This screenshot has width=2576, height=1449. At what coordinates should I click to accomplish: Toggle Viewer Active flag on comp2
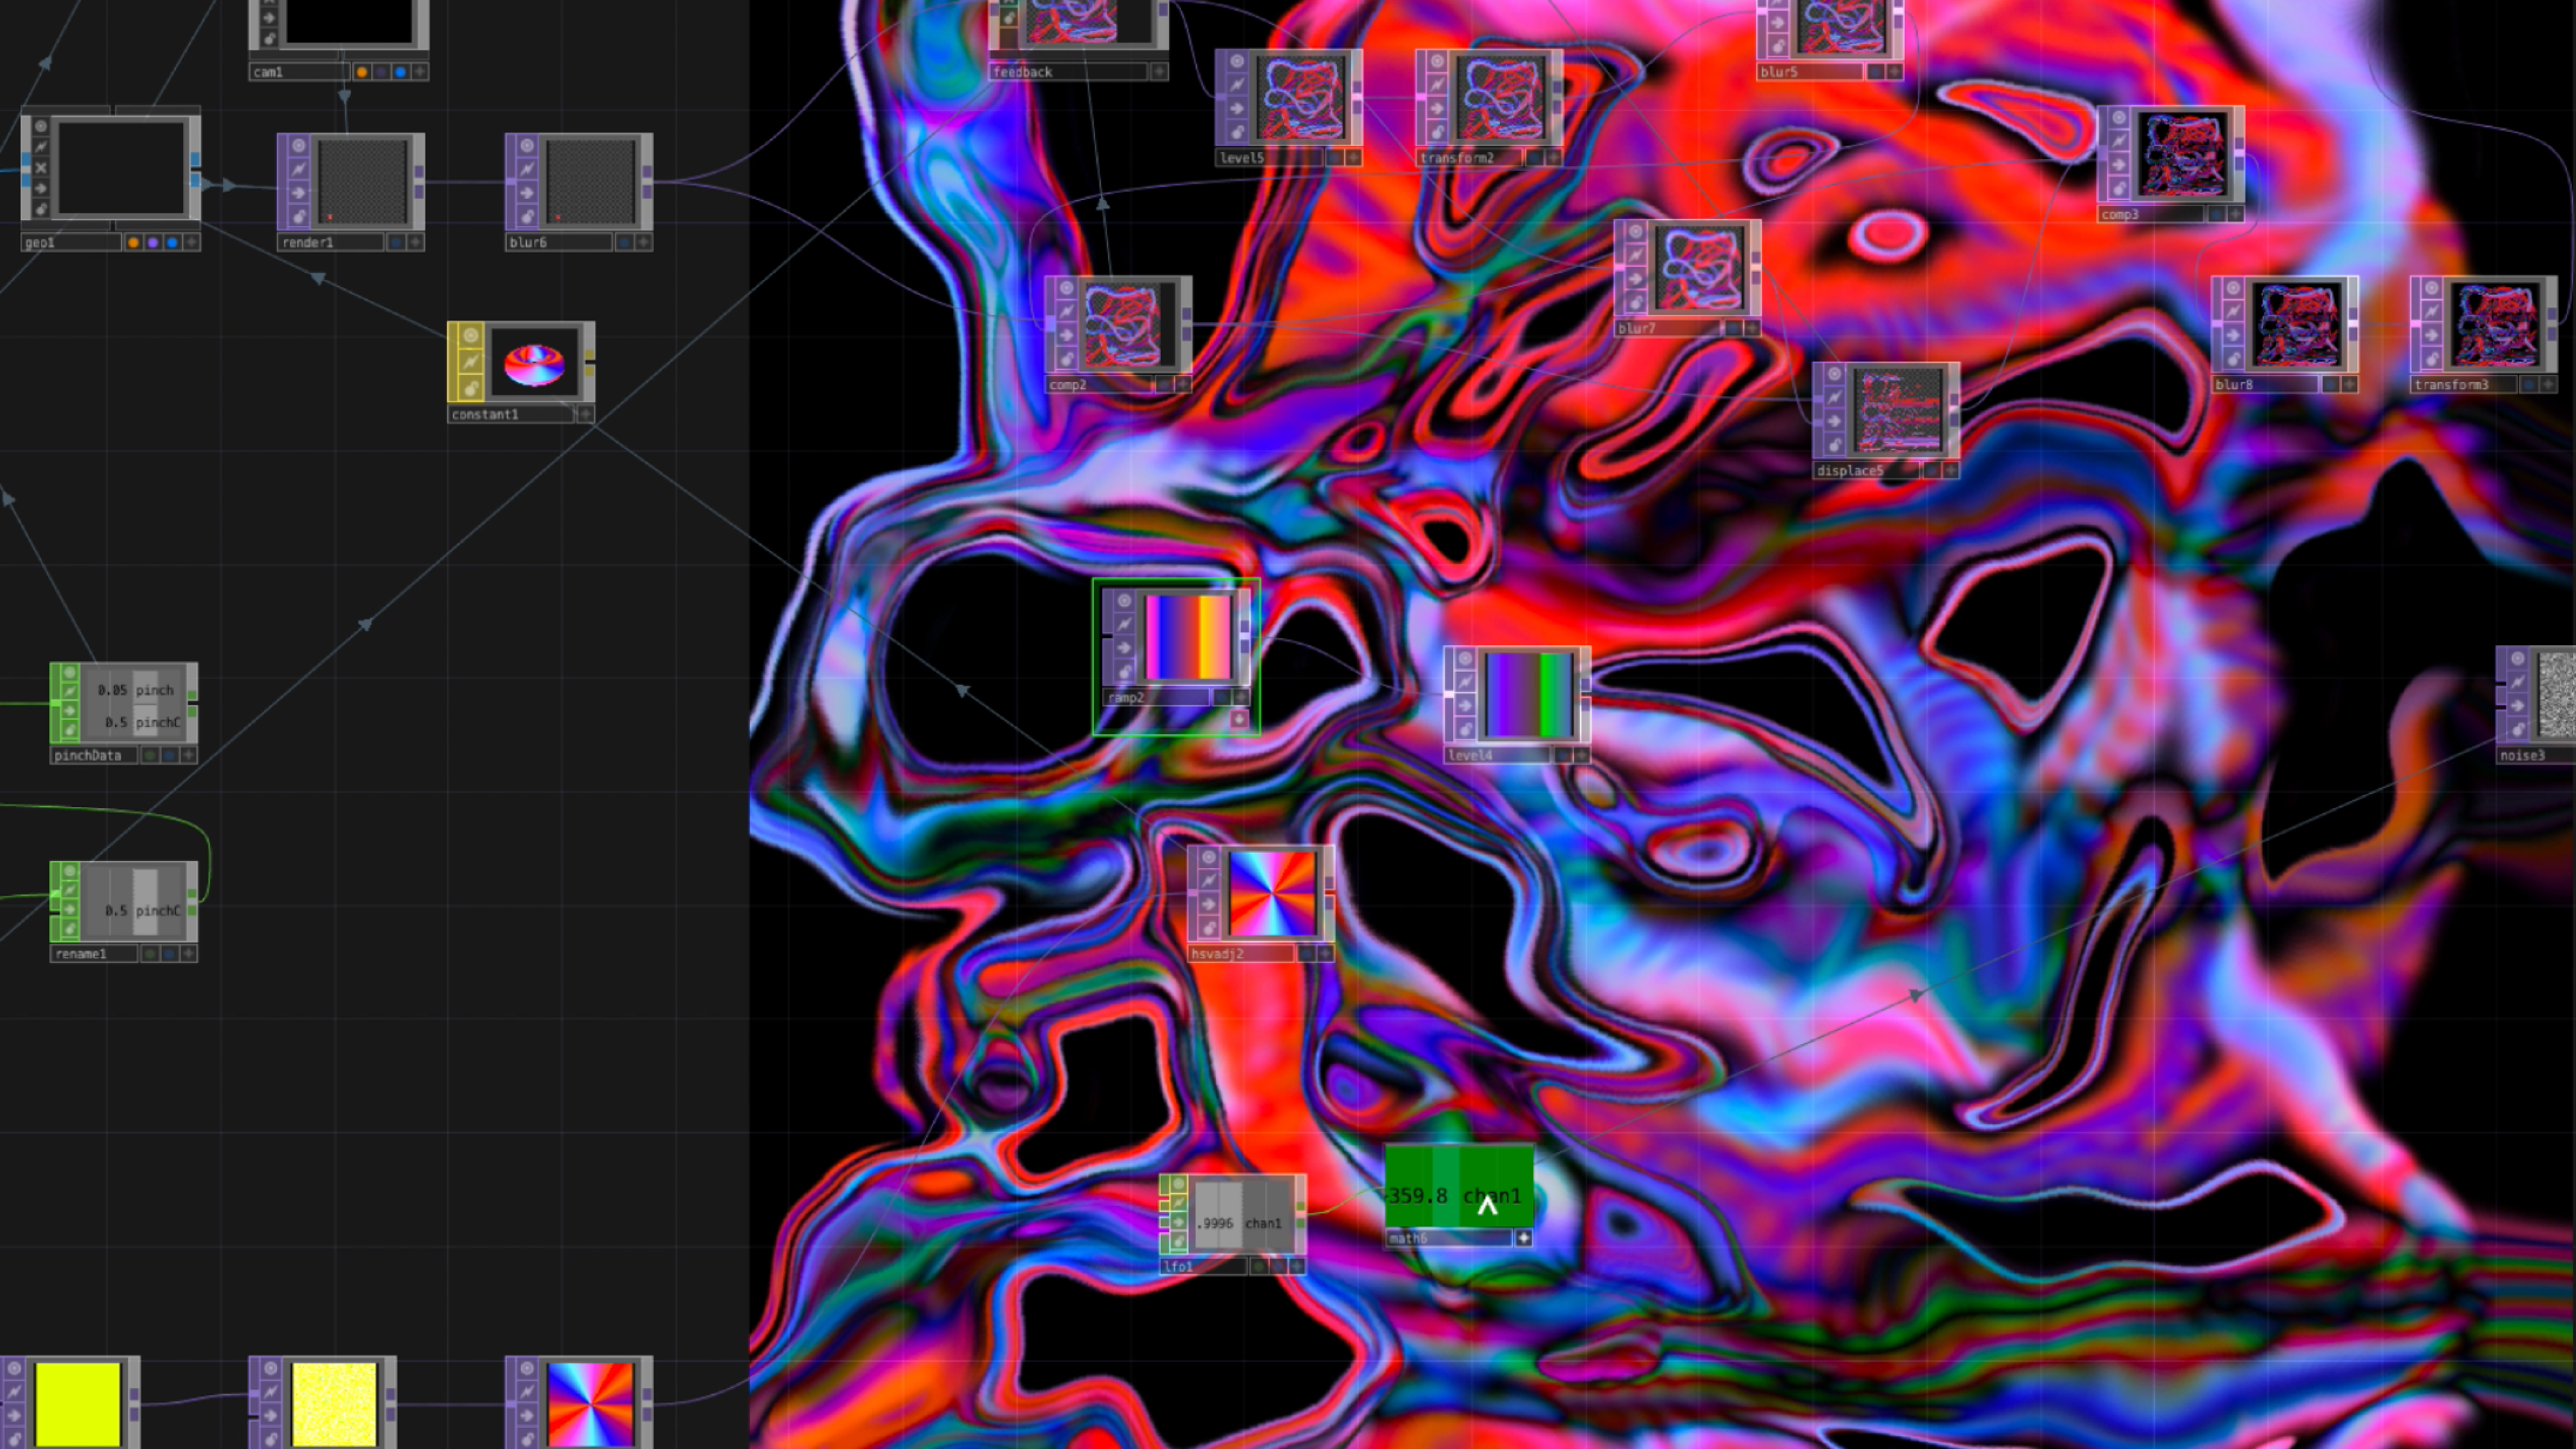tap(1066, 288)
